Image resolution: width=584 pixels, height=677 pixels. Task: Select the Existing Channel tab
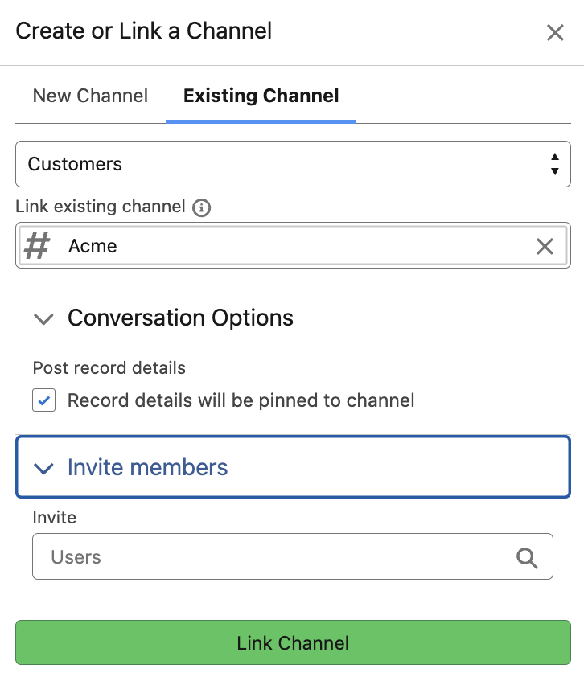click(261, 96)
